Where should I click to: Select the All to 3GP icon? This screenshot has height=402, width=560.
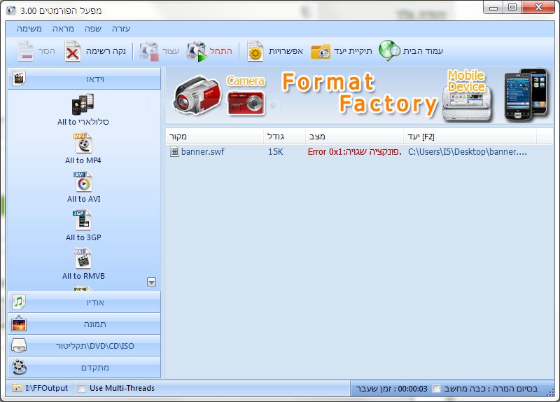pyautogui.click(x=83, y=221)
